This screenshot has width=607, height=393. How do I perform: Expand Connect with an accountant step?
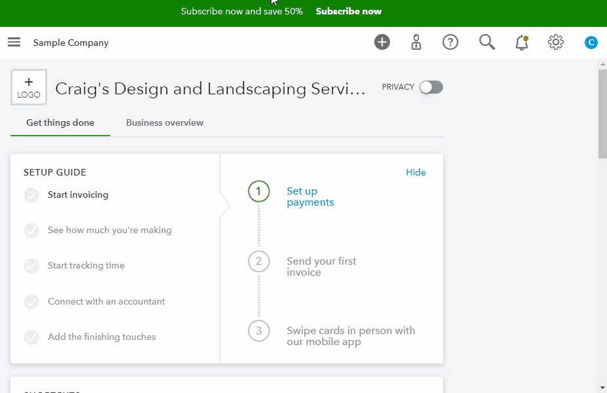106,301
